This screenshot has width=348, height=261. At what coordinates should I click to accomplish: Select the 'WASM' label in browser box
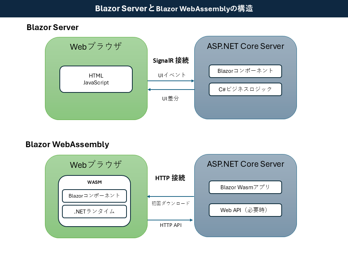[95, 182]
